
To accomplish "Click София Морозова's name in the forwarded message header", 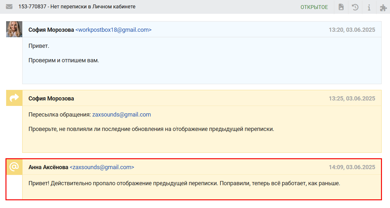I will 51,99.
